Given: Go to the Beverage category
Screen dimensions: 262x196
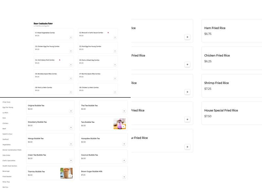Looking at the screenshot, I should [6, 171].
